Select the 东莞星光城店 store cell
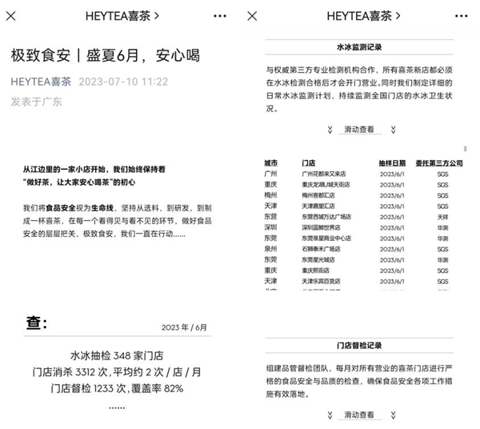 pos(318,259)
